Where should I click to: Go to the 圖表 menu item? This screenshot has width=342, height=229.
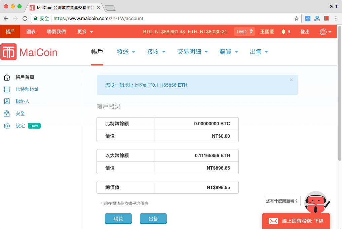click(31, 32)
